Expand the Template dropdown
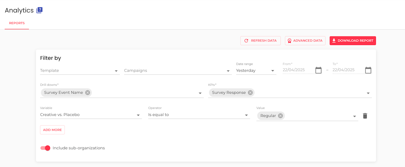 pos(116,71)
